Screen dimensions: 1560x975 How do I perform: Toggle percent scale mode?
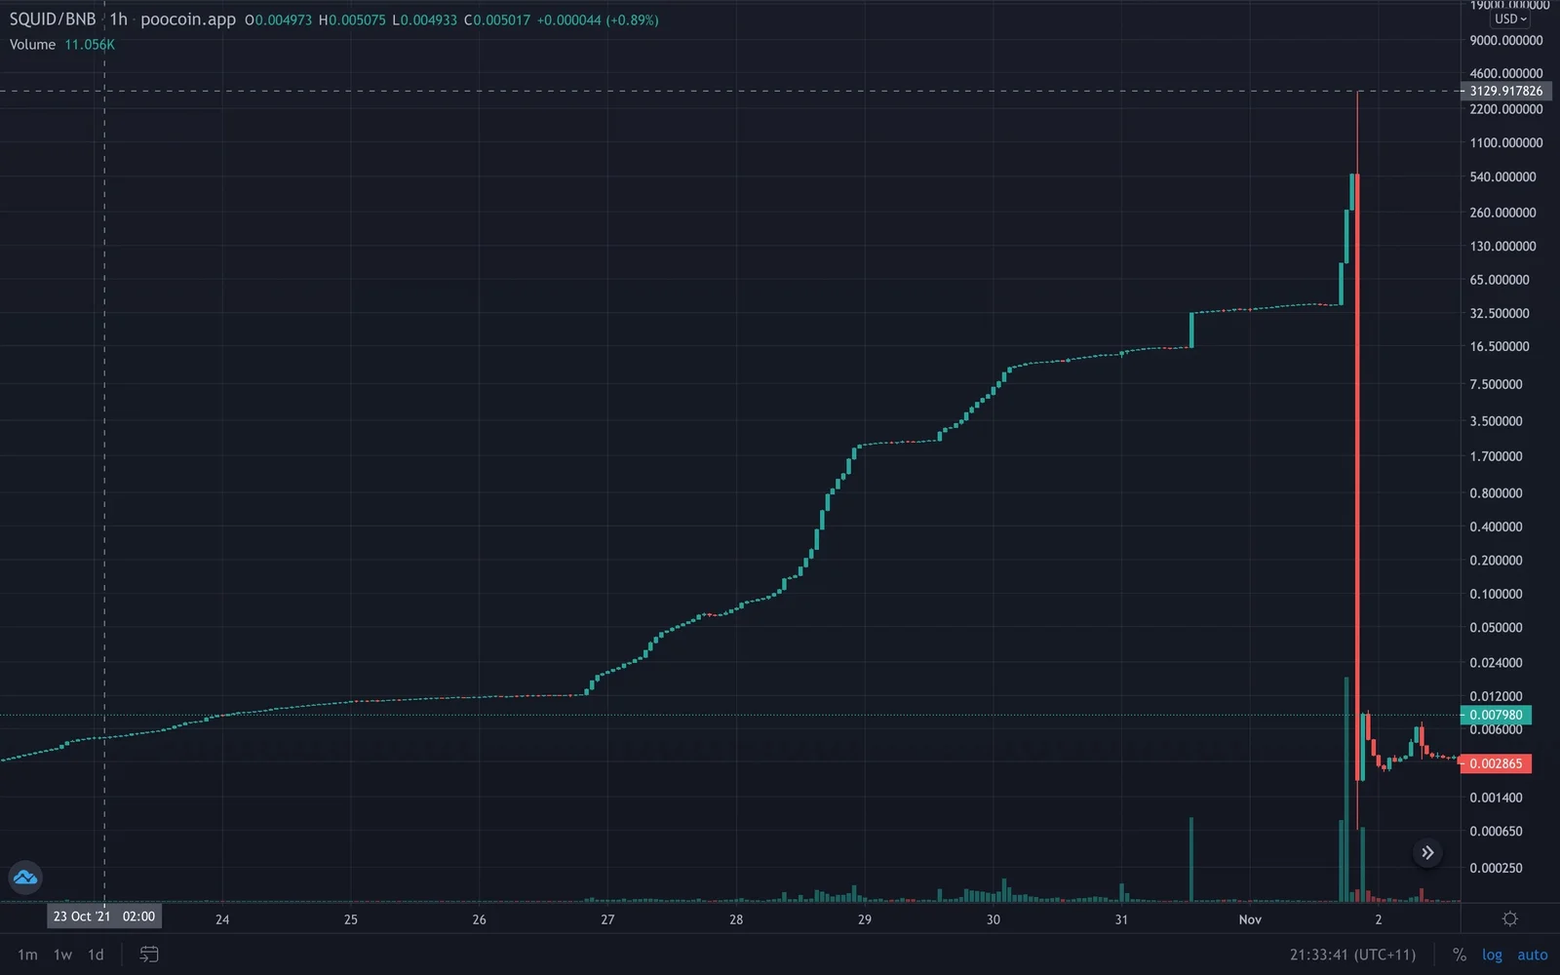coord(1459,955)
